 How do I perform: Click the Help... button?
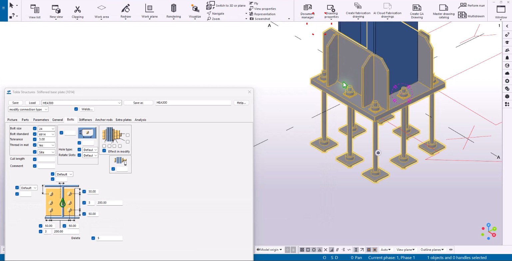click(241, 103)
